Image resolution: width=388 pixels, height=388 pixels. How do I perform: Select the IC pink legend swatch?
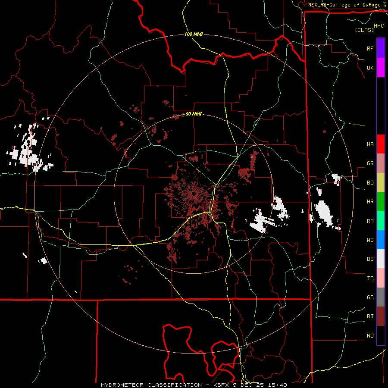pyautogui.click(x=381, y=278)
